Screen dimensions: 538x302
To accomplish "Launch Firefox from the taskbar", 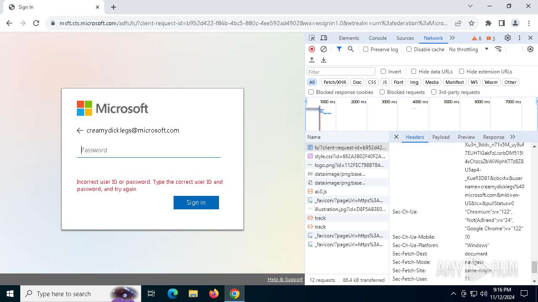I will [x=214, y=294].
